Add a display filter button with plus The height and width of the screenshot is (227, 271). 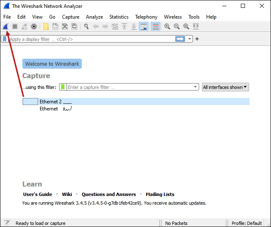coord(197,39)
